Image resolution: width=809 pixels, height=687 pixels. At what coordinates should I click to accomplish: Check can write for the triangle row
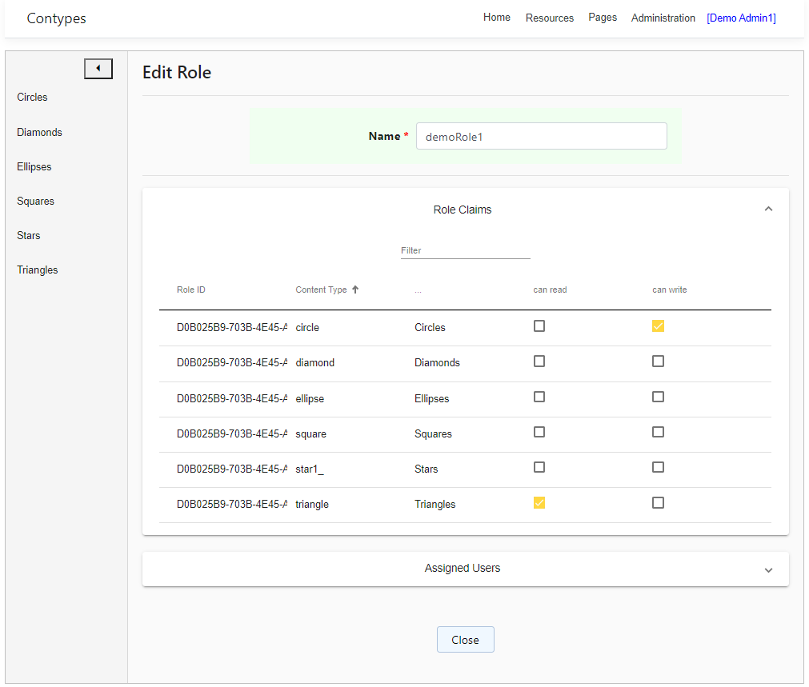[658, 503]
